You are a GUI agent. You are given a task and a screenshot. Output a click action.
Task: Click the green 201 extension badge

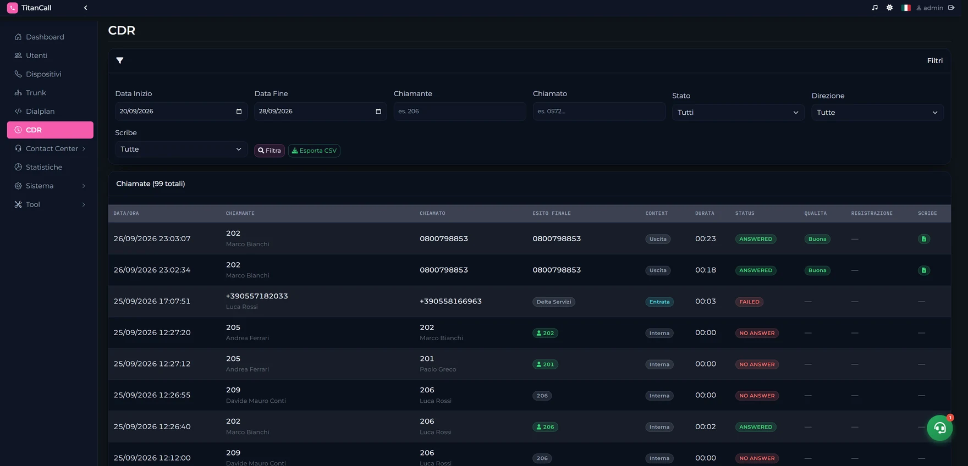click(x=545, y=364)
